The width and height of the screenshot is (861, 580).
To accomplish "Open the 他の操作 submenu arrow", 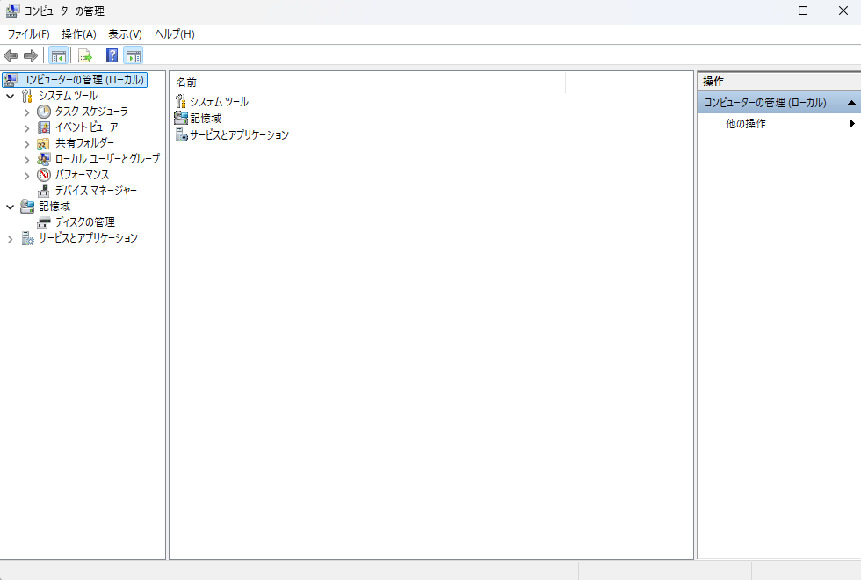I will [x=852, y=124].
